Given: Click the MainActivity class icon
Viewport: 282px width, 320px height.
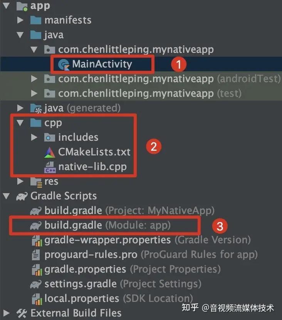Looking at the screenshot, I should pos(64,65).
